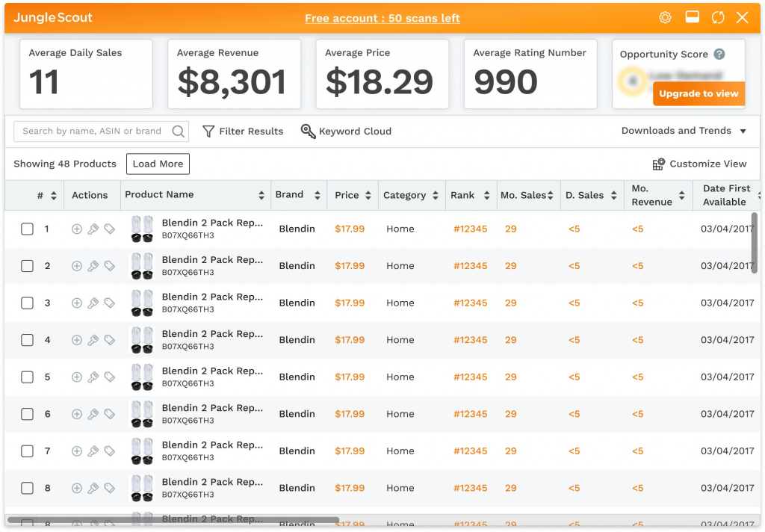Click the Opportunity Score help question mark
Image resolution: width=765 pixels, height=532 pixels.
(x=719, y=55)
